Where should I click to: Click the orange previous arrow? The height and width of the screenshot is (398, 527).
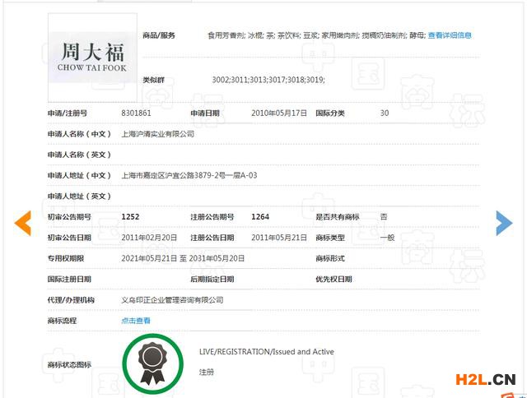(x=23, y=223)
